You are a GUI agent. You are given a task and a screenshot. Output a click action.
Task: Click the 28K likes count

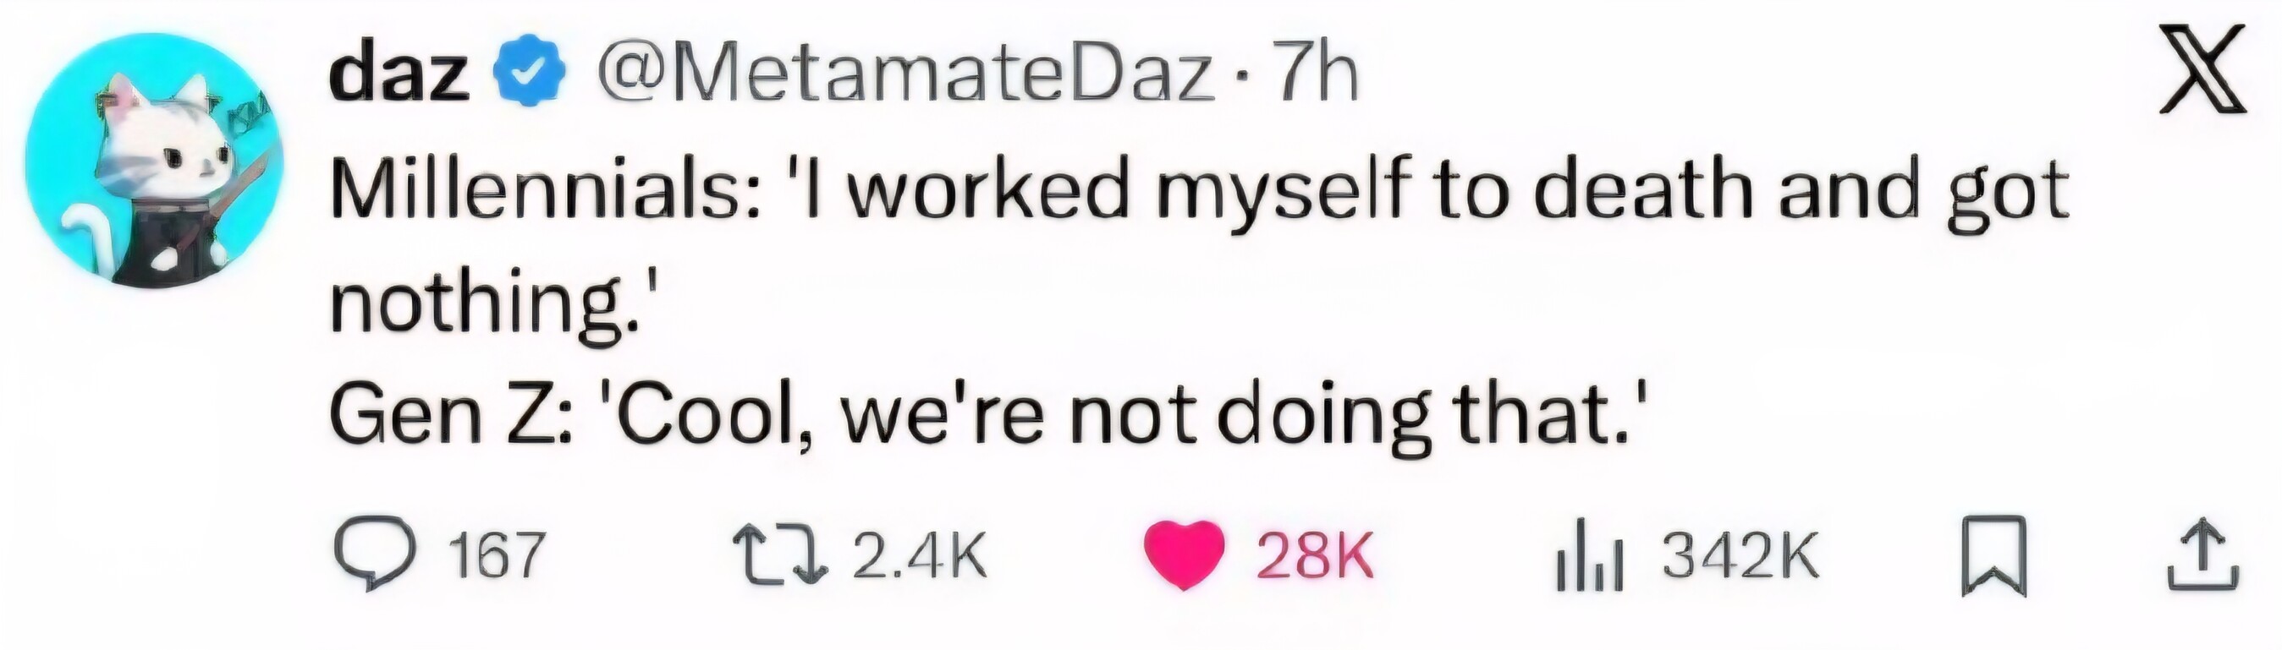click(x=1315, y=556)
